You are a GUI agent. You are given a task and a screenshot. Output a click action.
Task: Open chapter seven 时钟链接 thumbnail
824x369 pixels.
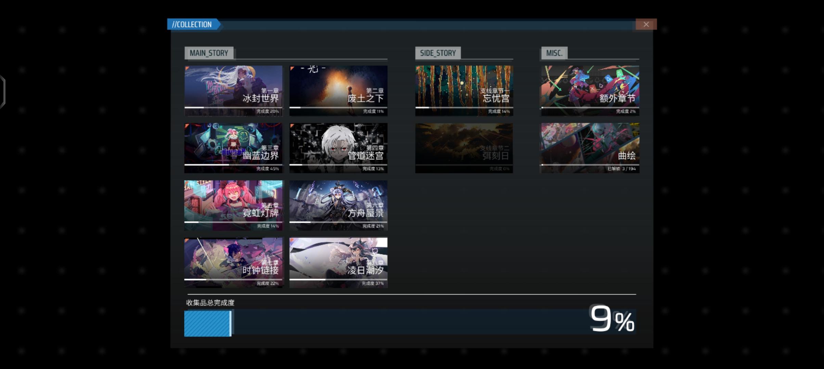233,262
